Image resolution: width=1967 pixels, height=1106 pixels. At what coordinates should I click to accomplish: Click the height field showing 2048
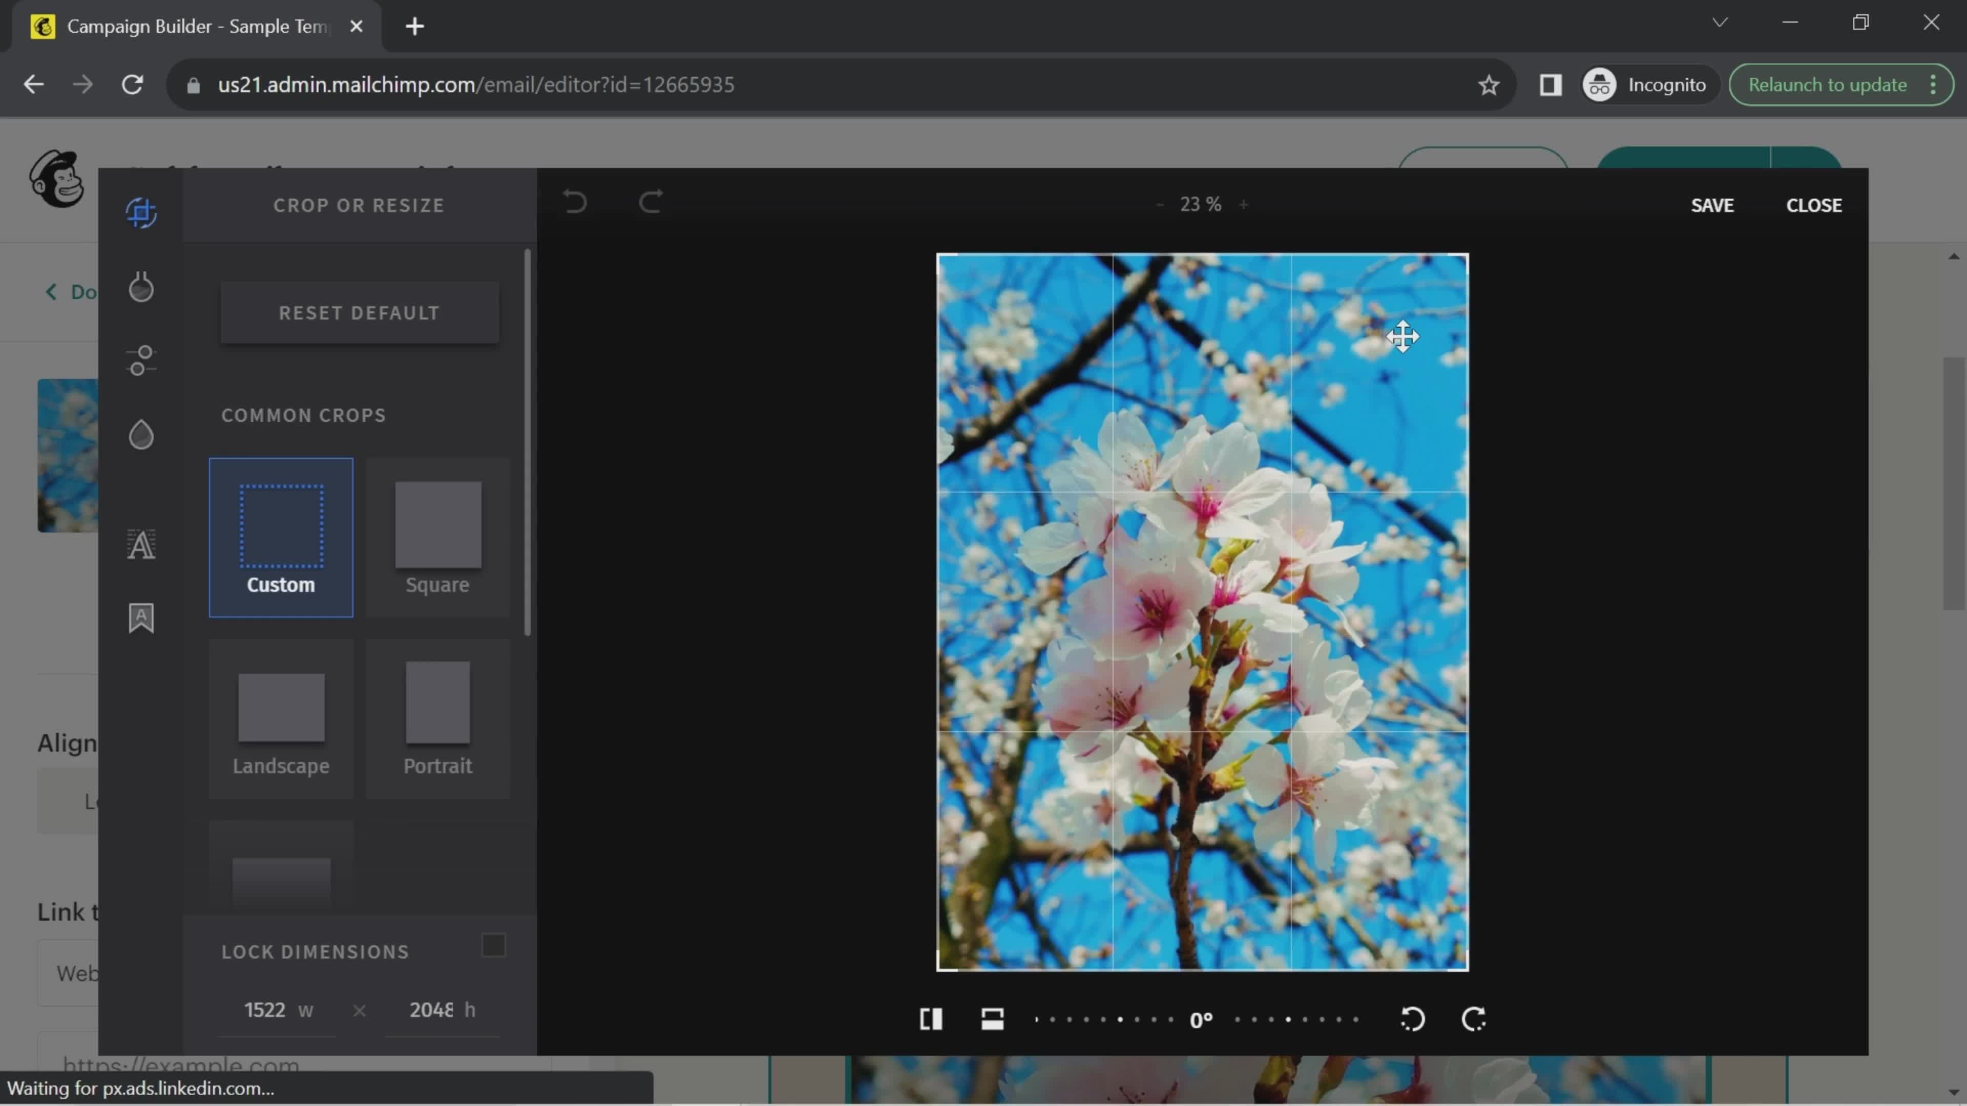pyautogui.click(x=442, y=1010)
